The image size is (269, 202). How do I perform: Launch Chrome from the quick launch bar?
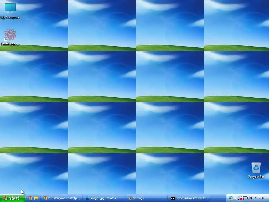(x=30, y=198)
